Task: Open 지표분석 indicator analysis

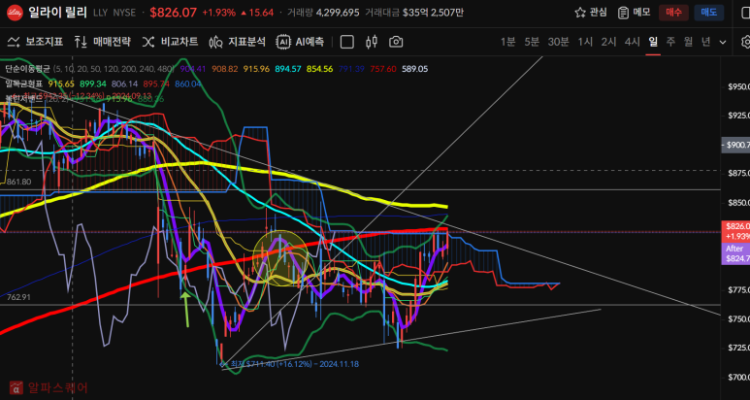Action: 238,42
